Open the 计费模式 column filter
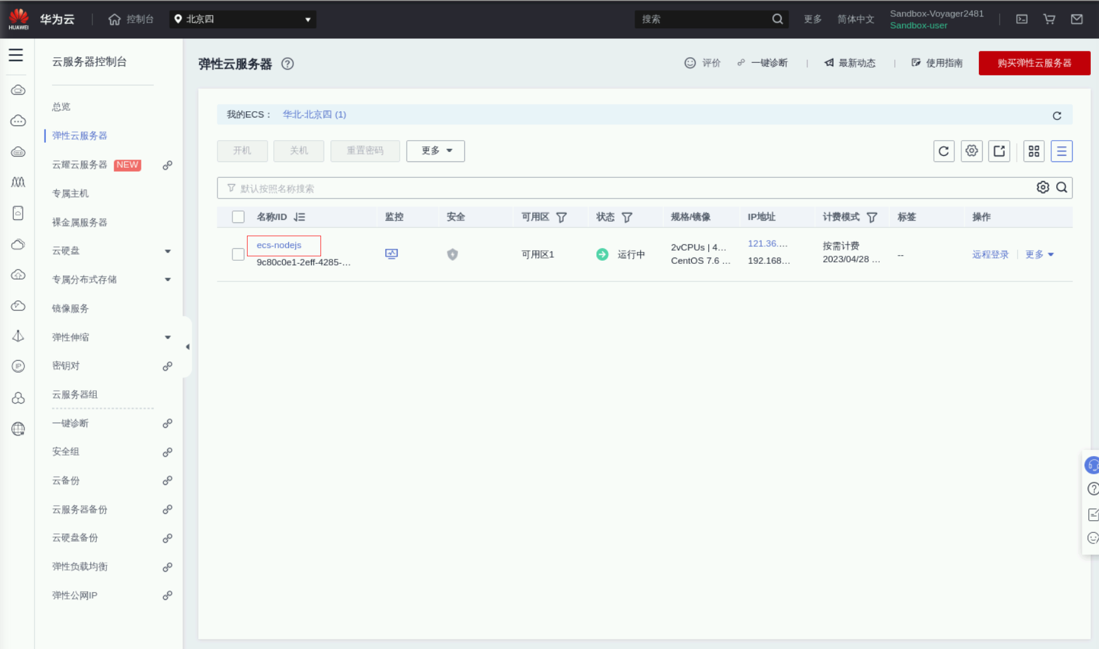The width and height of the screenshot is (1099, 649). [872, 217]
